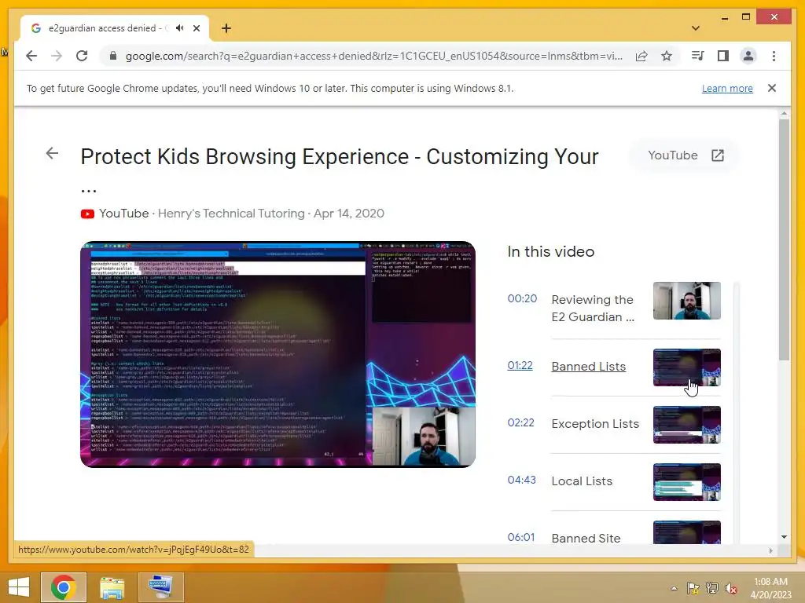Open the media control icon in toolbar
Screen dimensions: 805x603
697,56
